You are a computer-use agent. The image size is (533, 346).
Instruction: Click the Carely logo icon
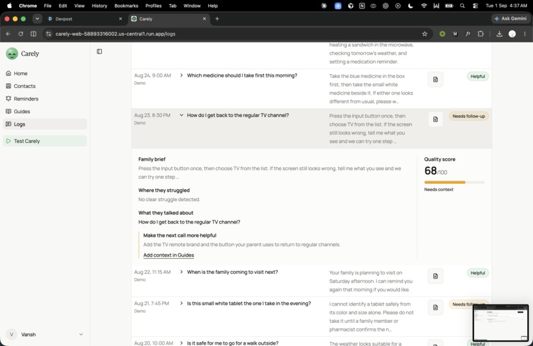coord(12,54)
